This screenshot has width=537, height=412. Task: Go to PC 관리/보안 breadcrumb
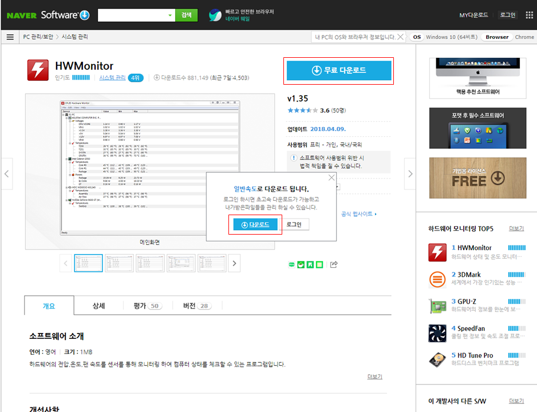click(x=38, y=37)
